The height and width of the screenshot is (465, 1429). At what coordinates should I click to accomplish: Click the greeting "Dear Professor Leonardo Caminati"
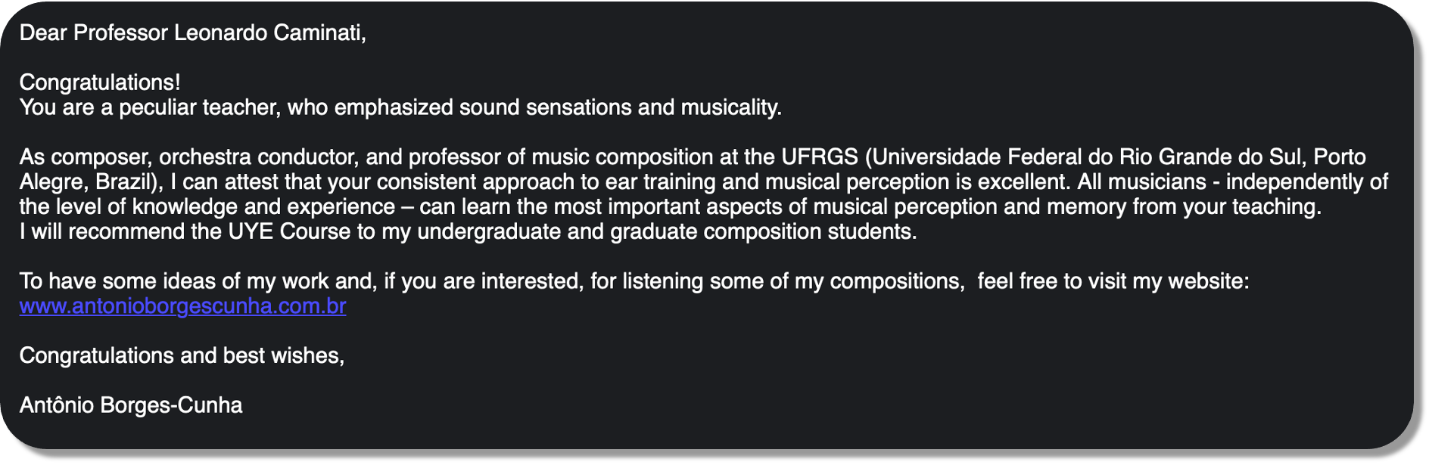coord(192,33)
